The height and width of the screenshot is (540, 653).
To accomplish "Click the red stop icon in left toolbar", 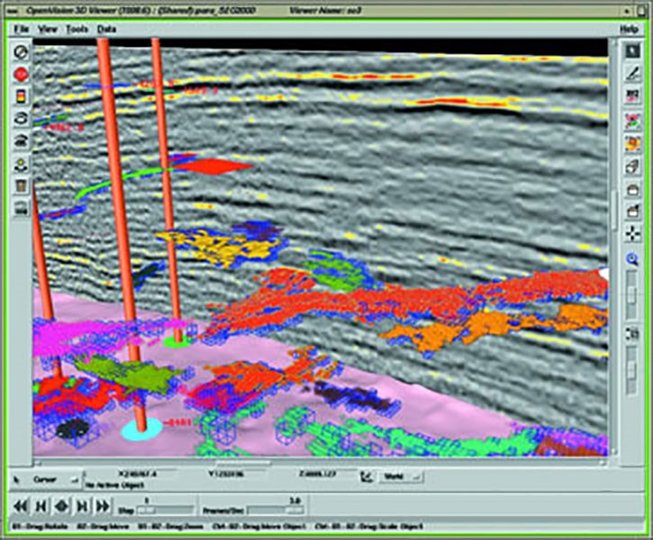I will [22, 74].
